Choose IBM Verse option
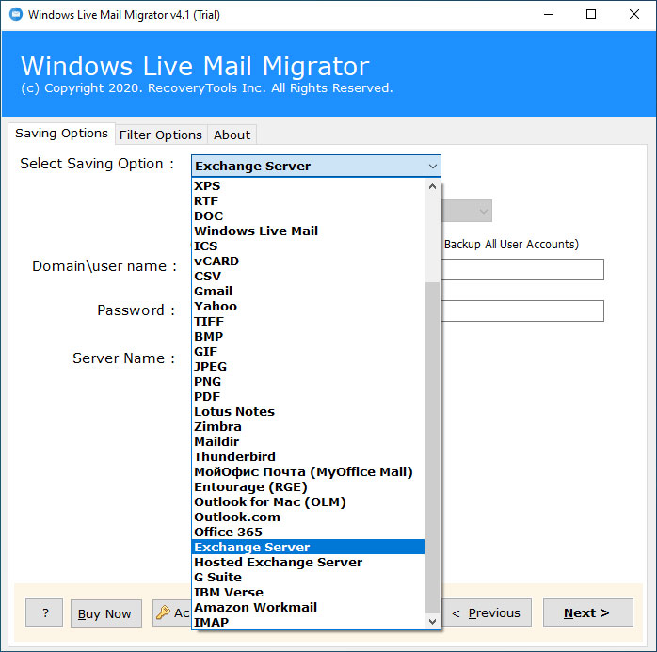The height and width of the screenshot is (652, 657). coord(309,593)
